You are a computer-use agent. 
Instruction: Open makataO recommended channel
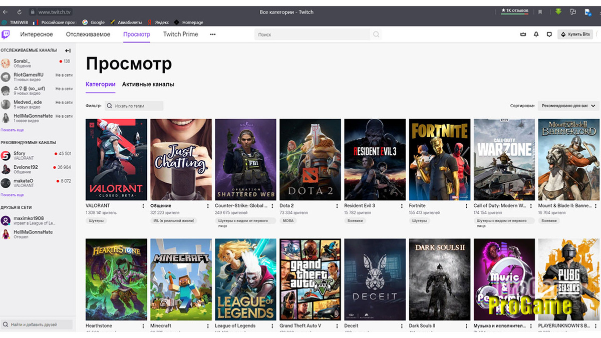38,183
